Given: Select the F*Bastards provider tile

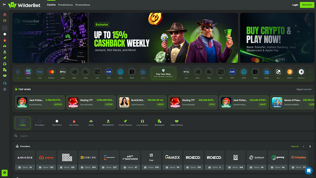Looking at the screenshot, I should click(x=130, y=160).
